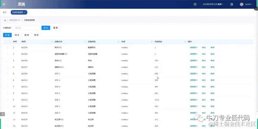Close the 设备信息管理 tab with its x

[x=25, y=12]
